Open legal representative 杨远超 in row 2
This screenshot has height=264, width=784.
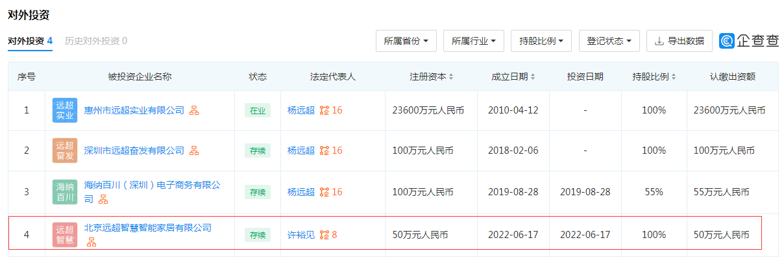tap(301, 150)
